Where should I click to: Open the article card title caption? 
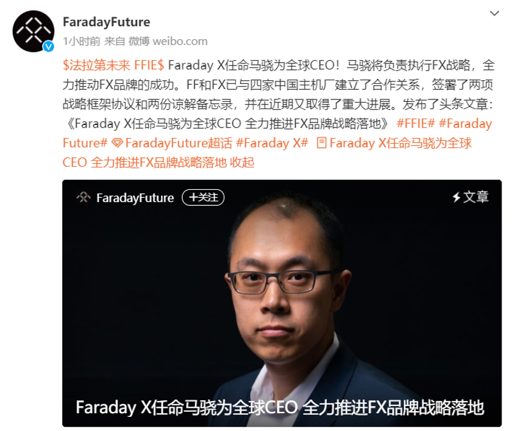[280, 408]
